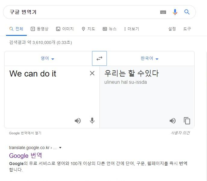Dictate source text with the microphone
207x181 pixels.
click(92, 120)
